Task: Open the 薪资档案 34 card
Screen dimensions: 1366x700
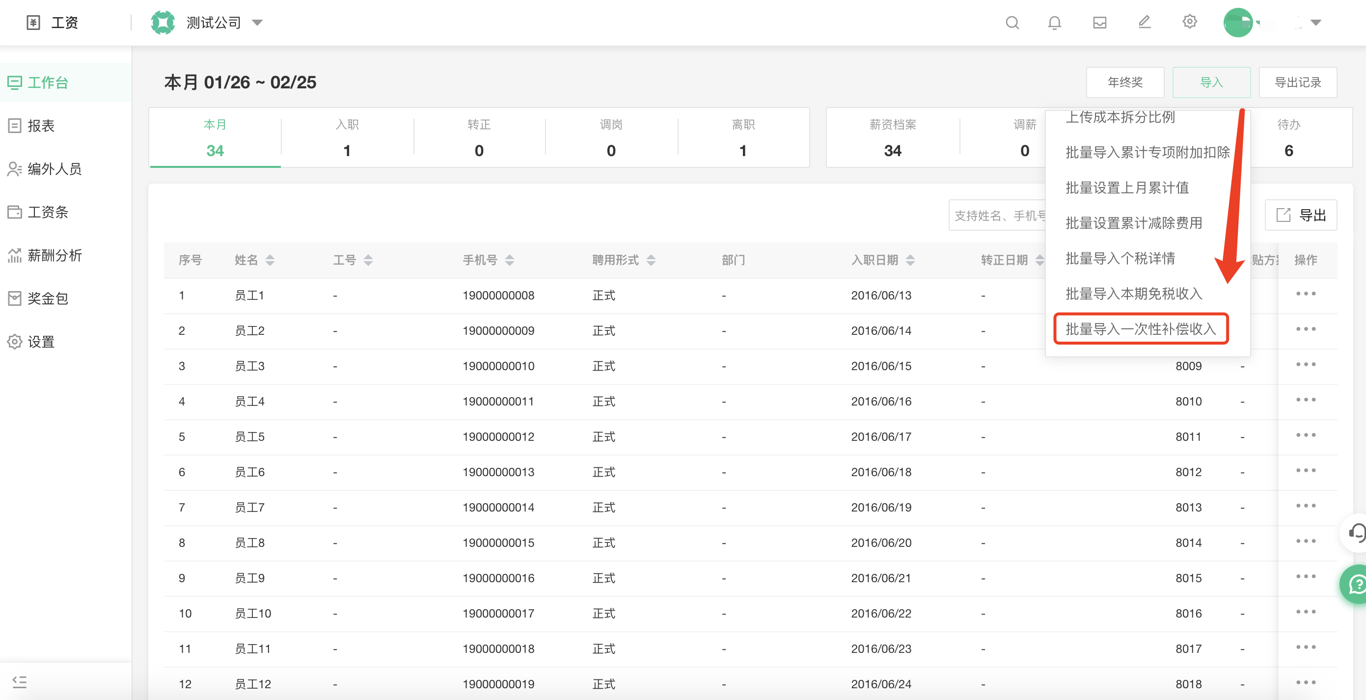Action: point(893,138)
